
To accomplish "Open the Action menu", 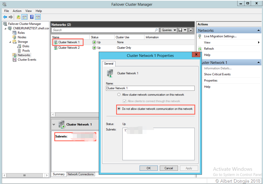I will point(17,11).
